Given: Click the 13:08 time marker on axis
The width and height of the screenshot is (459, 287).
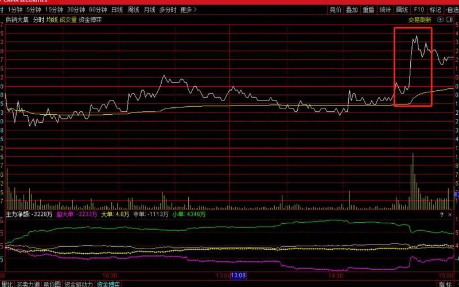Looking at the screenshot, I should coord(238,276).
